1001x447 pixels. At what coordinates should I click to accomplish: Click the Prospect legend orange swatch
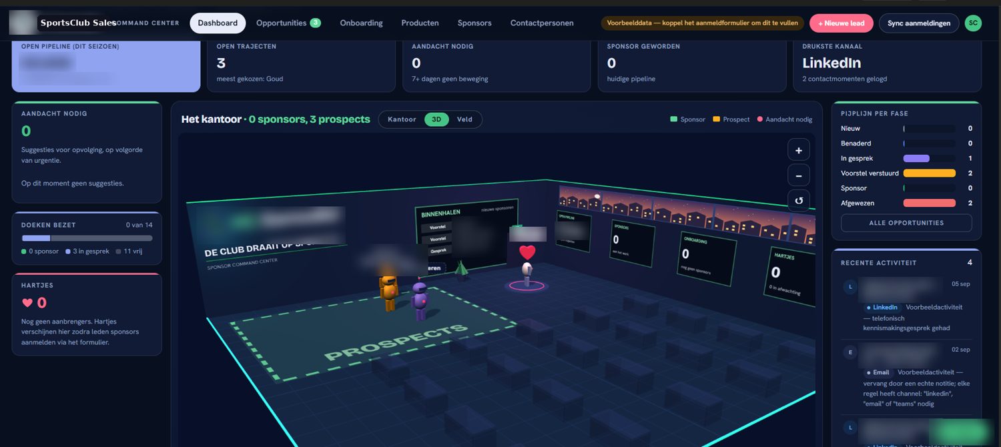(716, 119)
